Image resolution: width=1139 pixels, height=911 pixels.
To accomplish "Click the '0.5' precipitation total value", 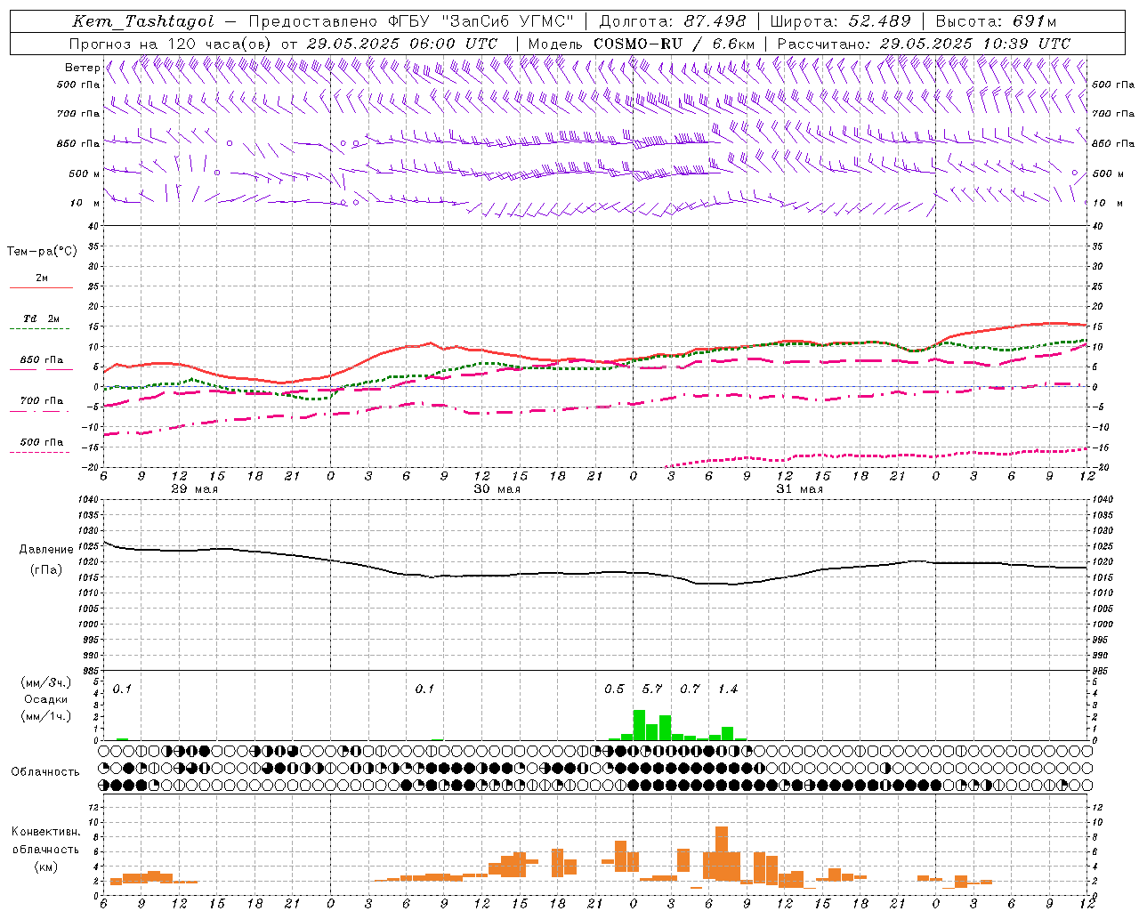I will tap(614, 689).
